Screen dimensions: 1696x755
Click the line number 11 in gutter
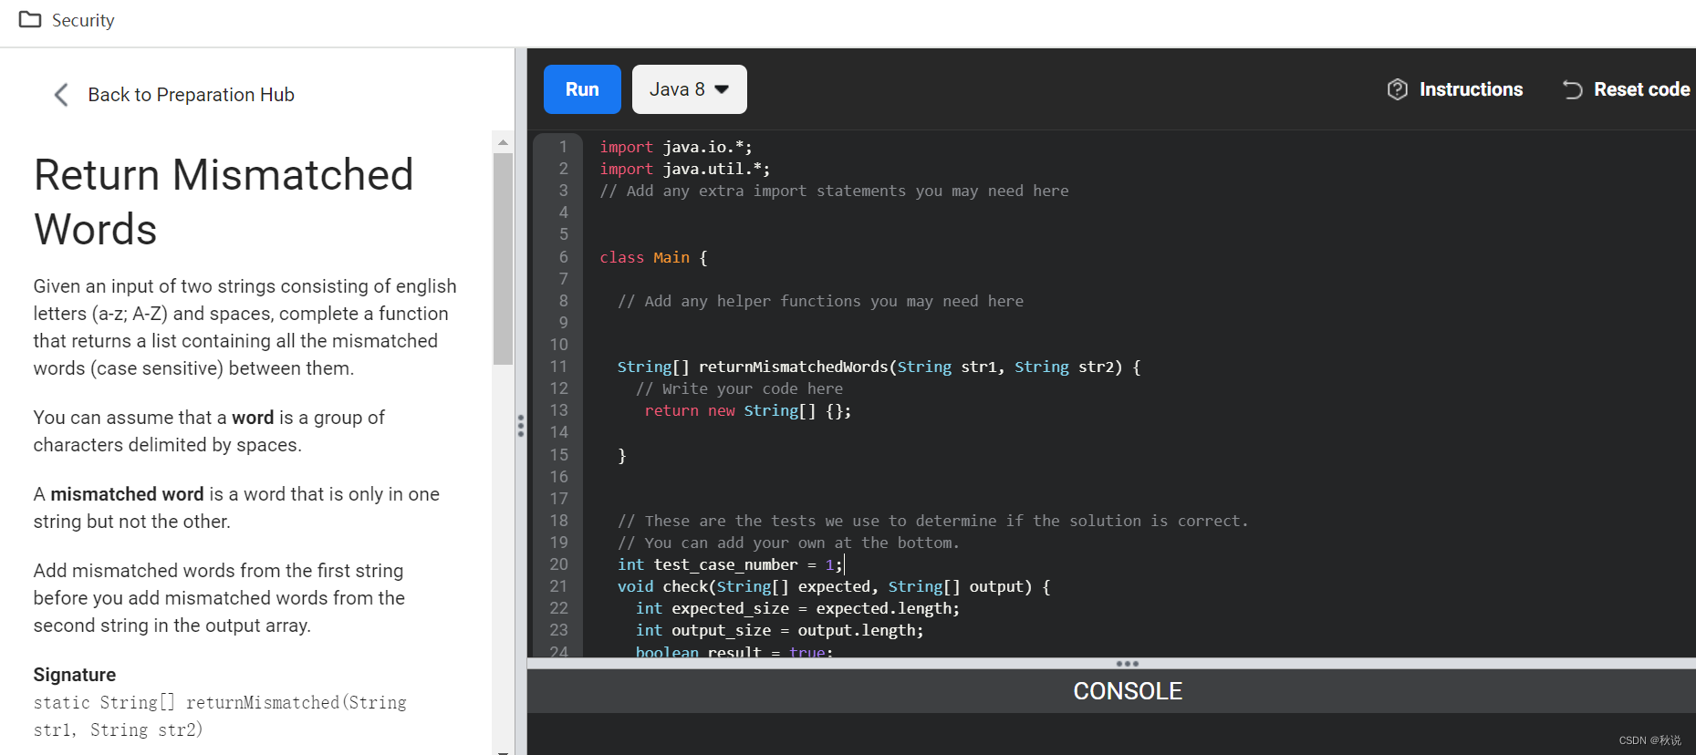tap(558, 367)
